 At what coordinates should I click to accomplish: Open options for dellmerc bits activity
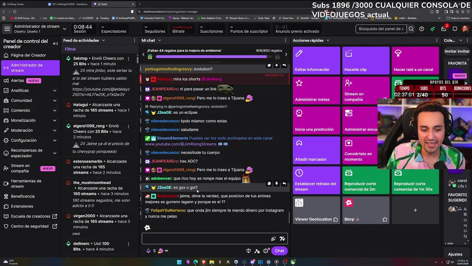128,244
